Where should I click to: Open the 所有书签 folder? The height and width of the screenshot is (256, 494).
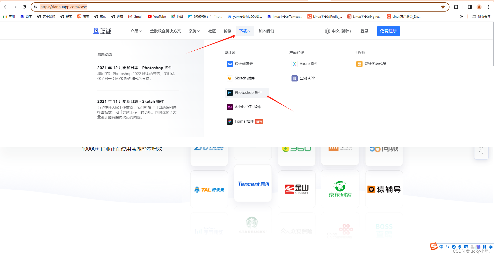(x=481, y=16)
